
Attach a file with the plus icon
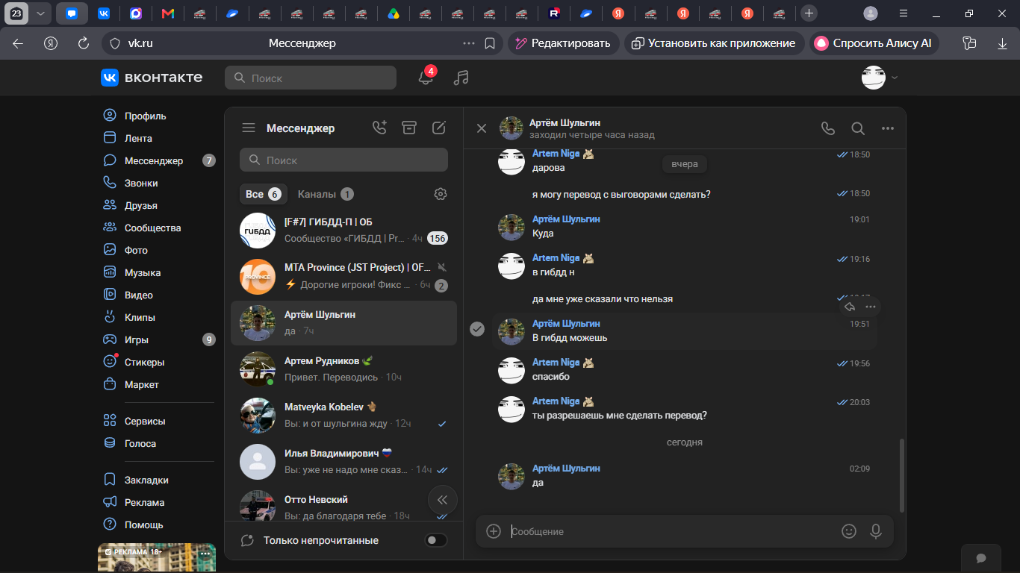point(494,531)
